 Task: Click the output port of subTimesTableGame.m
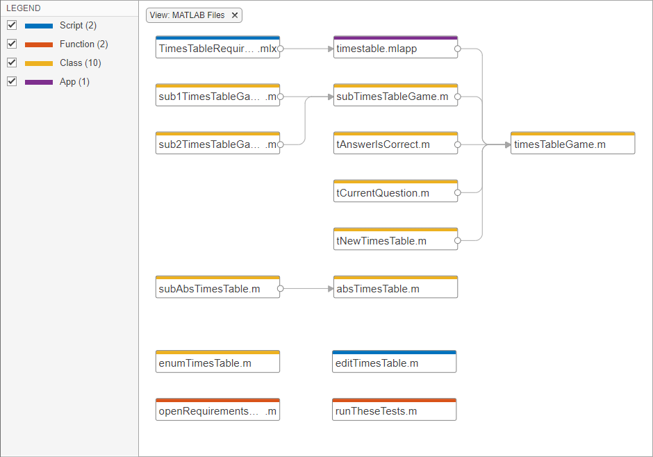[x=458, y=97]
